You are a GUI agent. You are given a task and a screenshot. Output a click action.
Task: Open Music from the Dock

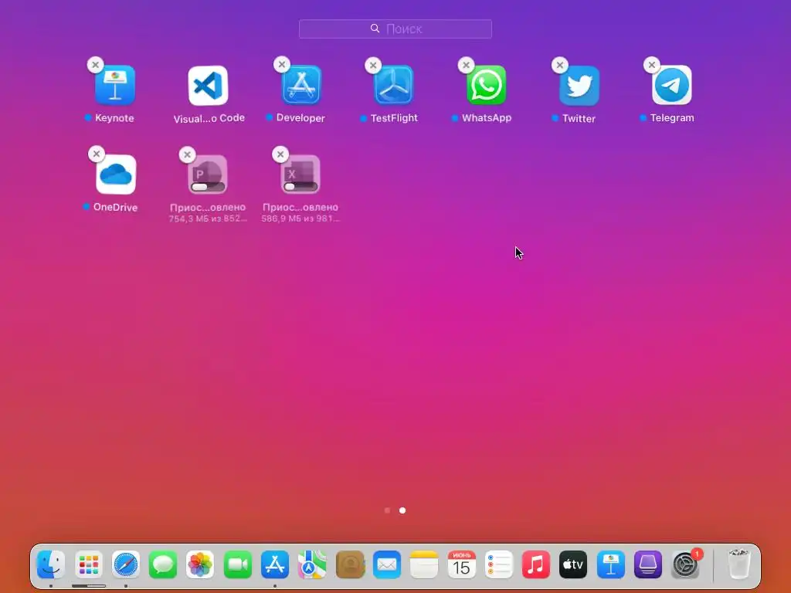click(x=536, y=564)
